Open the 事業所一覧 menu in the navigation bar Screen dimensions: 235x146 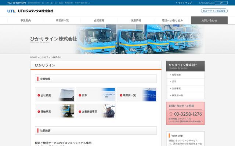pyautogui.click(x=62, y=20)
